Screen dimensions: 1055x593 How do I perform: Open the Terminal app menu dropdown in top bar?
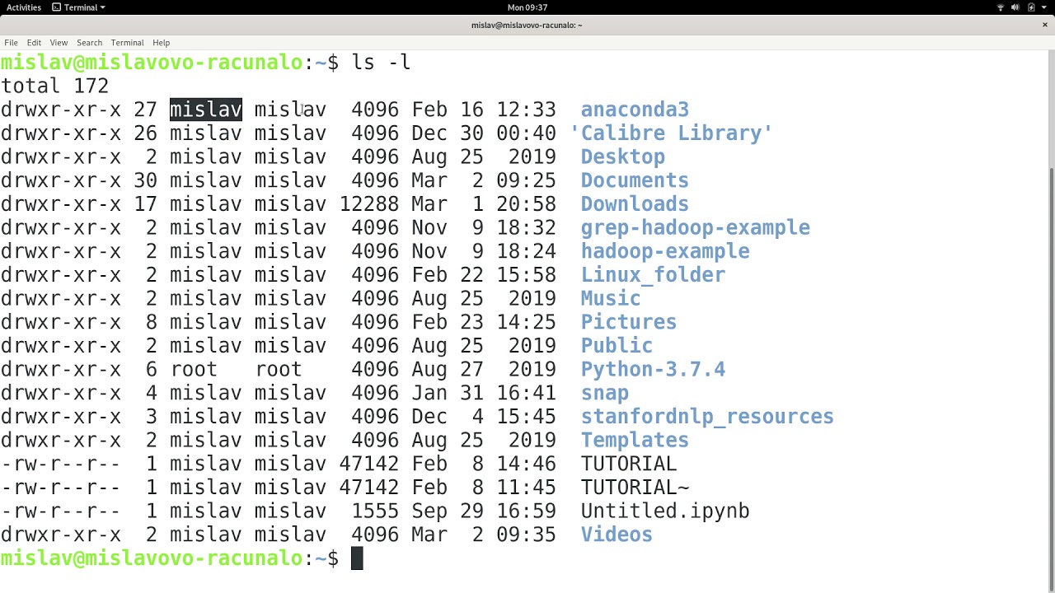[x=79, y=7]
